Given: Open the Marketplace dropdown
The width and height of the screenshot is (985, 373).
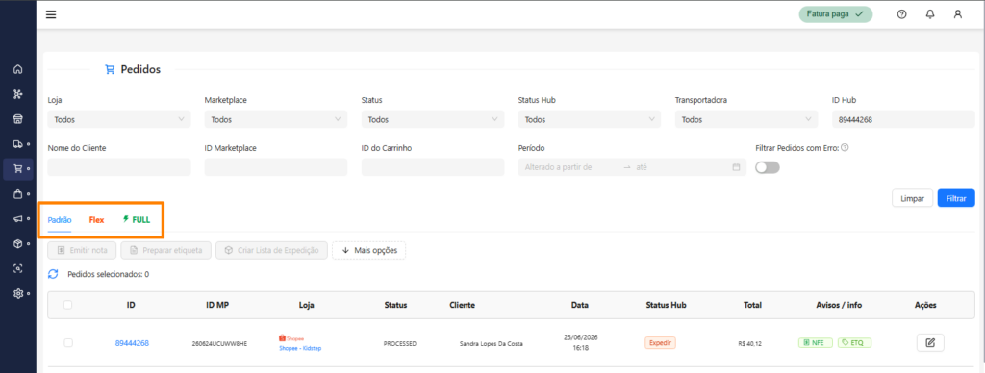Looking at the screenshot, I should (x=276, y=119).
